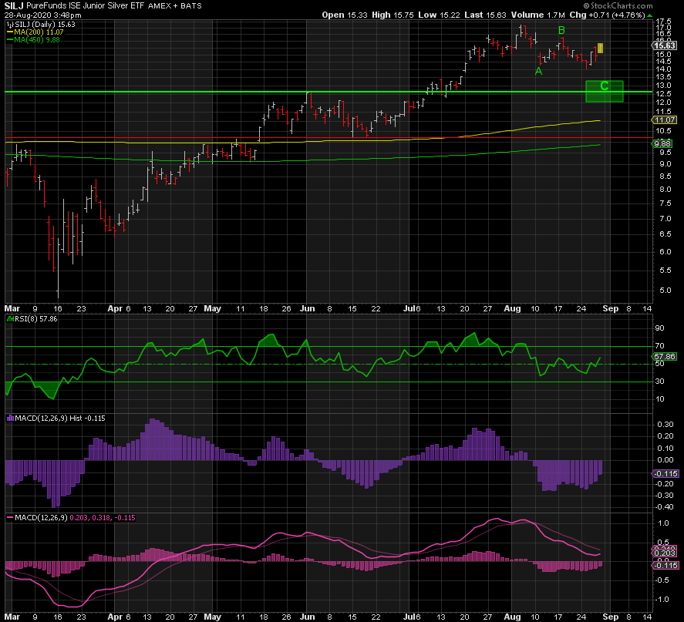Click the "PureFunds ISE Junior Silver ETF" name
Image resolution: width=684 pixels, height=622 pixels.
pos(86,6)
